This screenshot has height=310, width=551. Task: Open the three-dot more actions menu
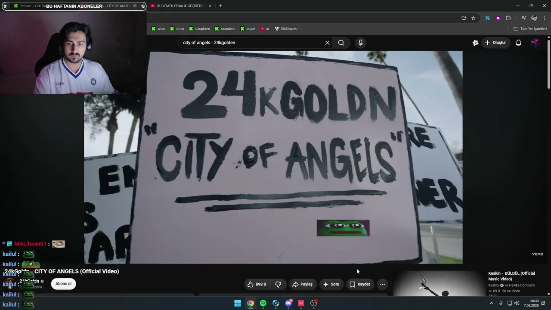pyautogui.click(x=382, y=284)
